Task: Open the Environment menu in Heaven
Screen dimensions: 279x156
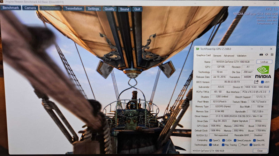Action: (51, 8)
